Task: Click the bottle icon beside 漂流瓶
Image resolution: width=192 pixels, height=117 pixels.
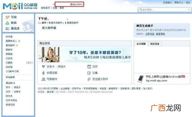Action: coord(14,83)
